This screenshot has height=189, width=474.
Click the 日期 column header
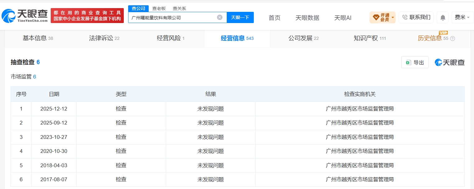pos(54,94)
